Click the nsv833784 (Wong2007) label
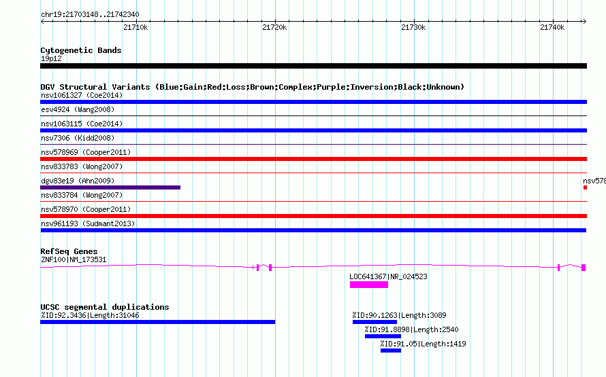 pyautogui.click(x=82, y=195)
